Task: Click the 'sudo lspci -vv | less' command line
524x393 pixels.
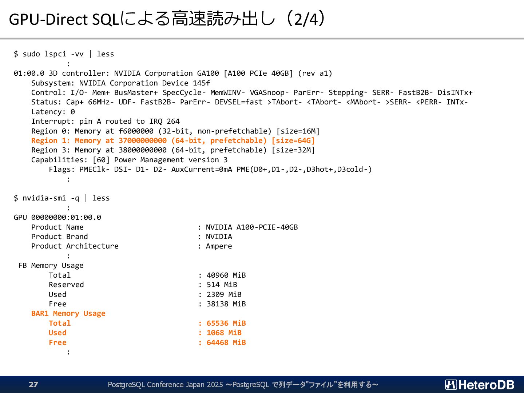Action: pyautogui.click(x=64, y=54)
